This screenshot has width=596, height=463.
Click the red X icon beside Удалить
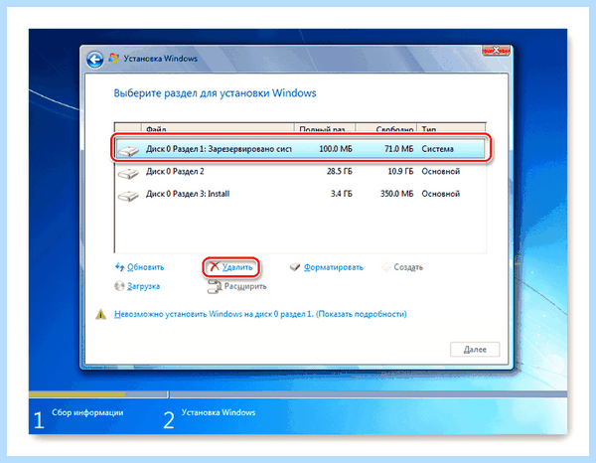[215, 266]
